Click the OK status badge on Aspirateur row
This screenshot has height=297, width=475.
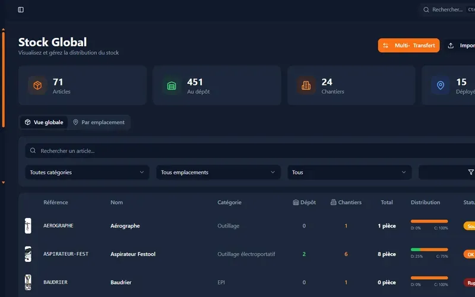point(469,254)
